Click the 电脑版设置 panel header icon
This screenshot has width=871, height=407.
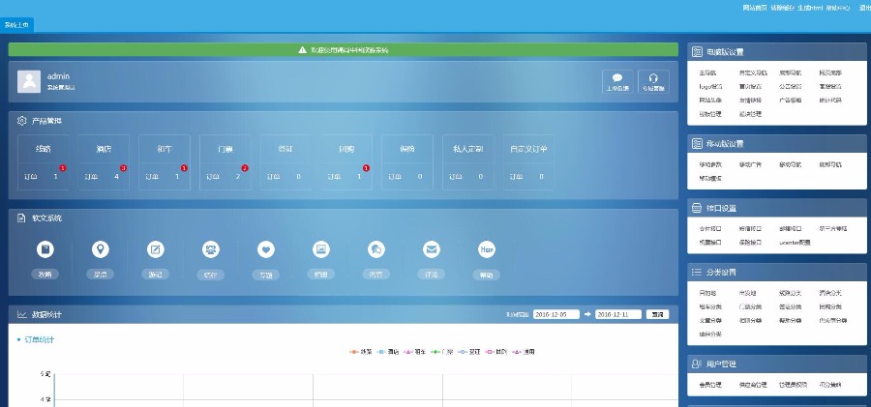point(697,51)
